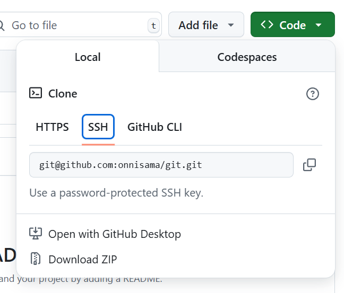Open the green Code dropdown button
The image size is (344, 293).
(293, 24)
